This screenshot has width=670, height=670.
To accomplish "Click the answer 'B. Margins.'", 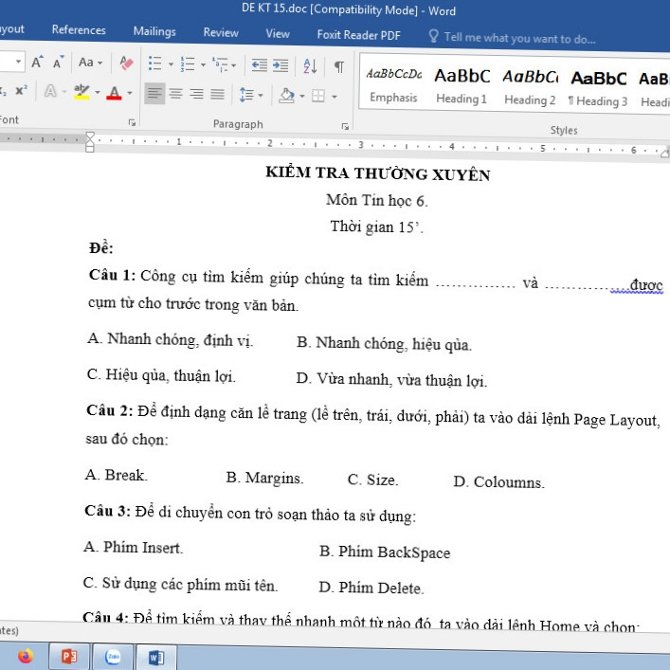I will [x=264, y=478].
